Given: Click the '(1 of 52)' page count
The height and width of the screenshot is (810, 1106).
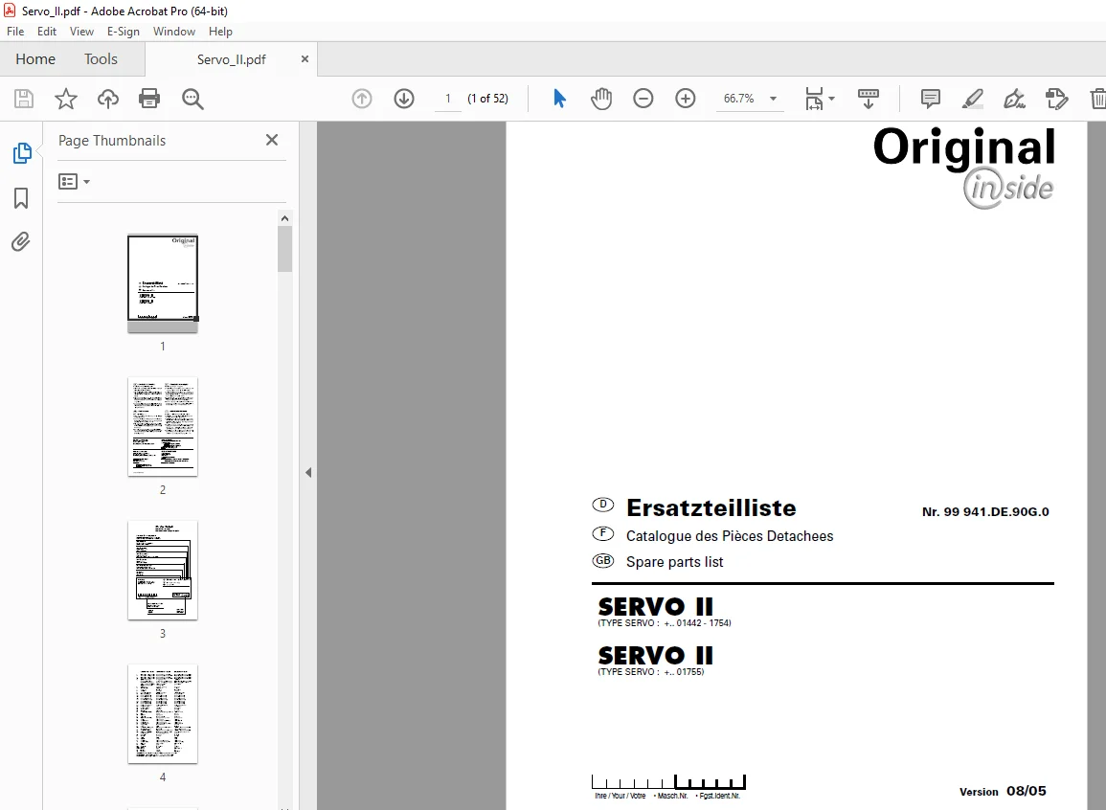Looking at the screenshot, I should pos(487,99).
